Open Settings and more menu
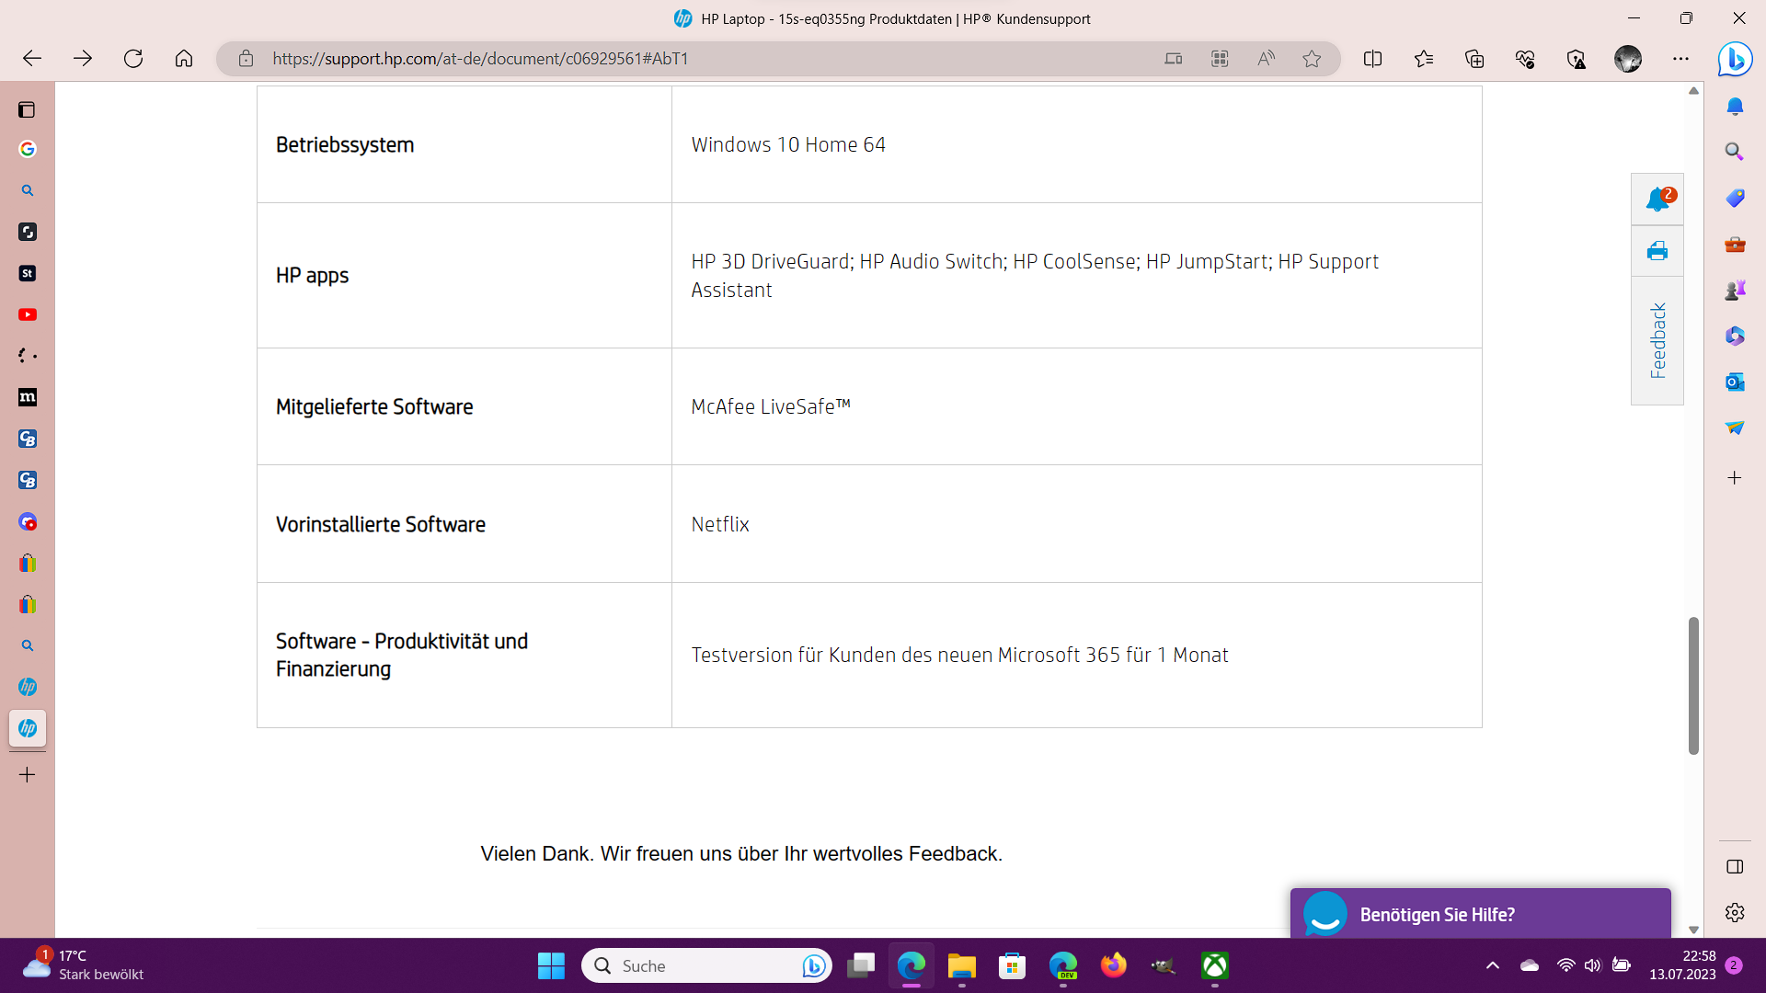Screen dimensions: 1766x993 (1680, 59)
